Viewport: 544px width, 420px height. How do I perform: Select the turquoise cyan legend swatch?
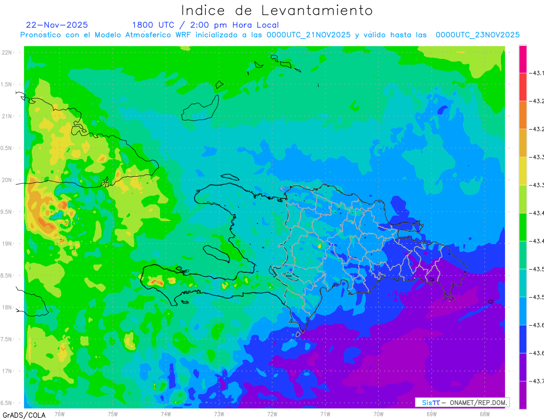[x=523, y=283]
